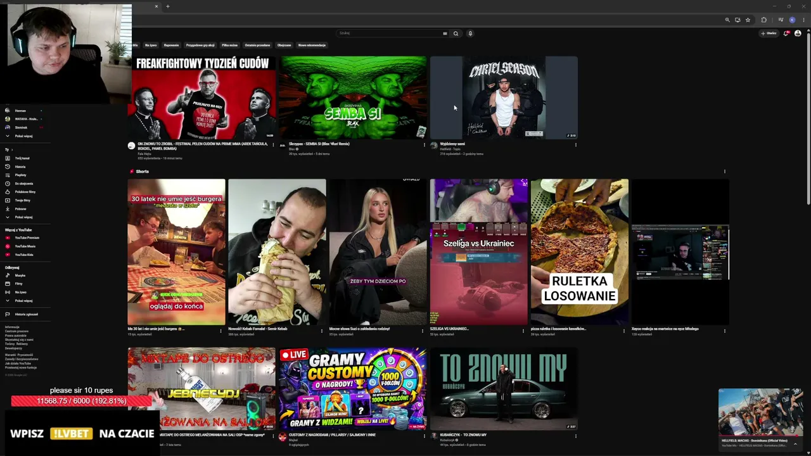Open options for the burger short
The image size is (811, 456).
coord(220,331)
